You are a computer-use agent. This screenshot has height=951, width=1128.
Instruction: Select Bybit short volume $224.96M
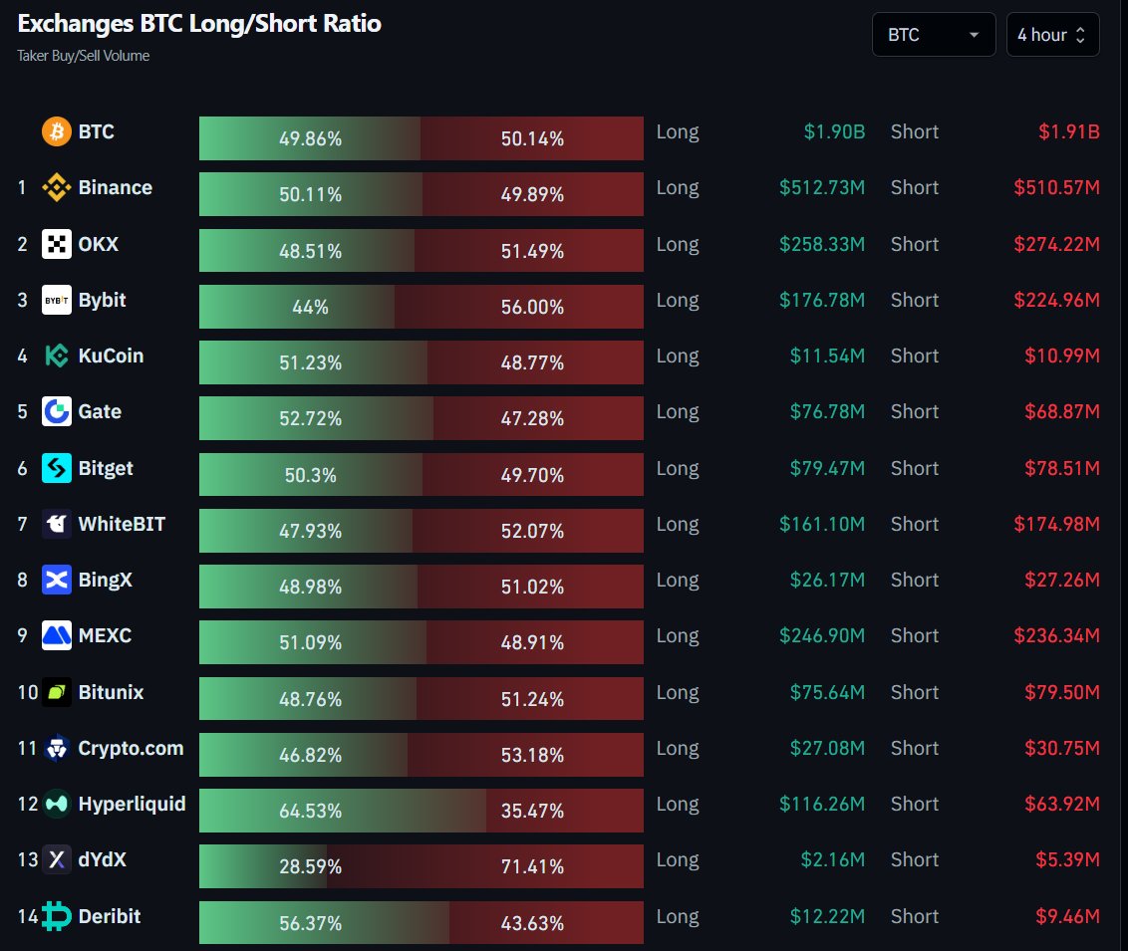1056,300
